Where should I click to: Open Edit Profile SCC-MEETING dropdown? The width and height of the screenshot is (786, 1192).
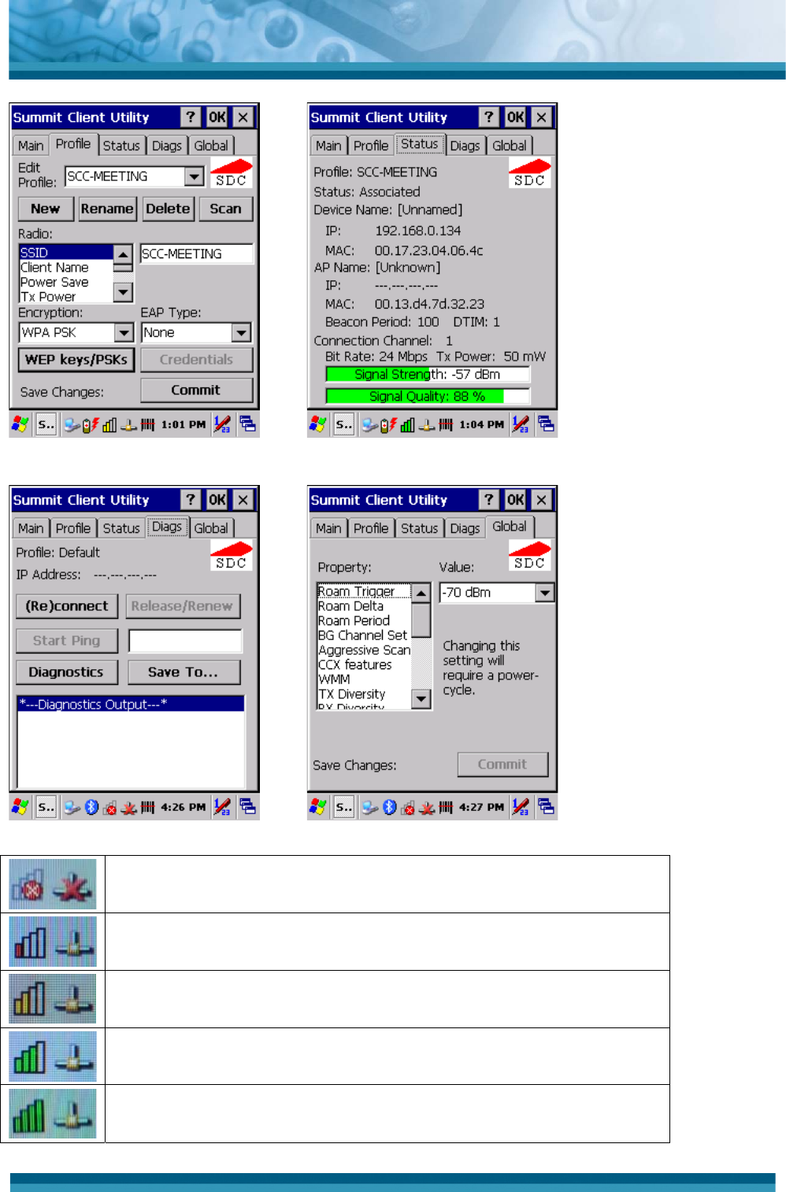[195, 176]
